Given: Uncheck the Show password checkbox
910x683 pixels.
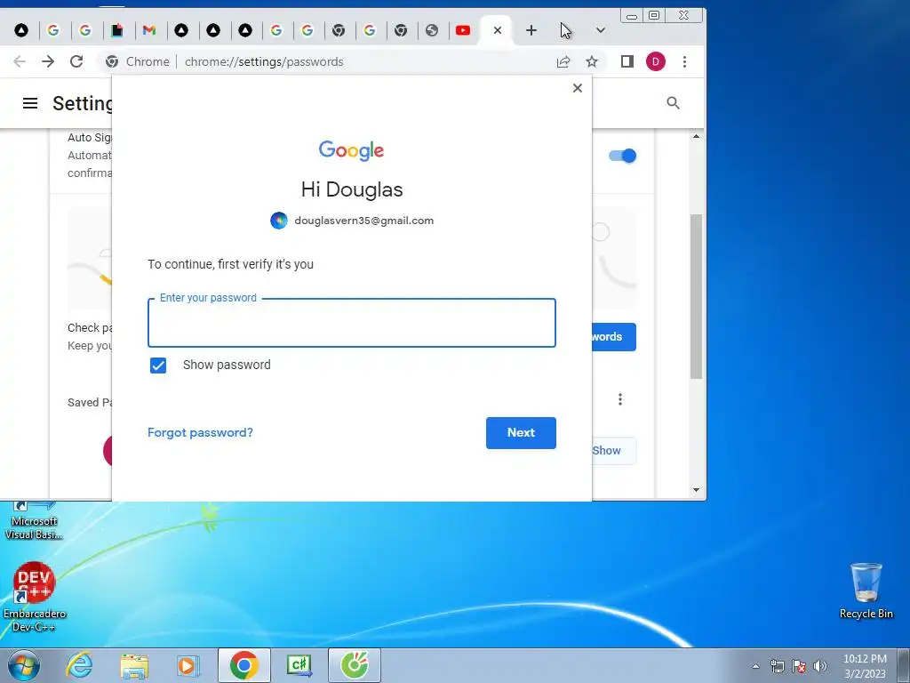Looking at the screenshot, I should (x=158, y=366).
